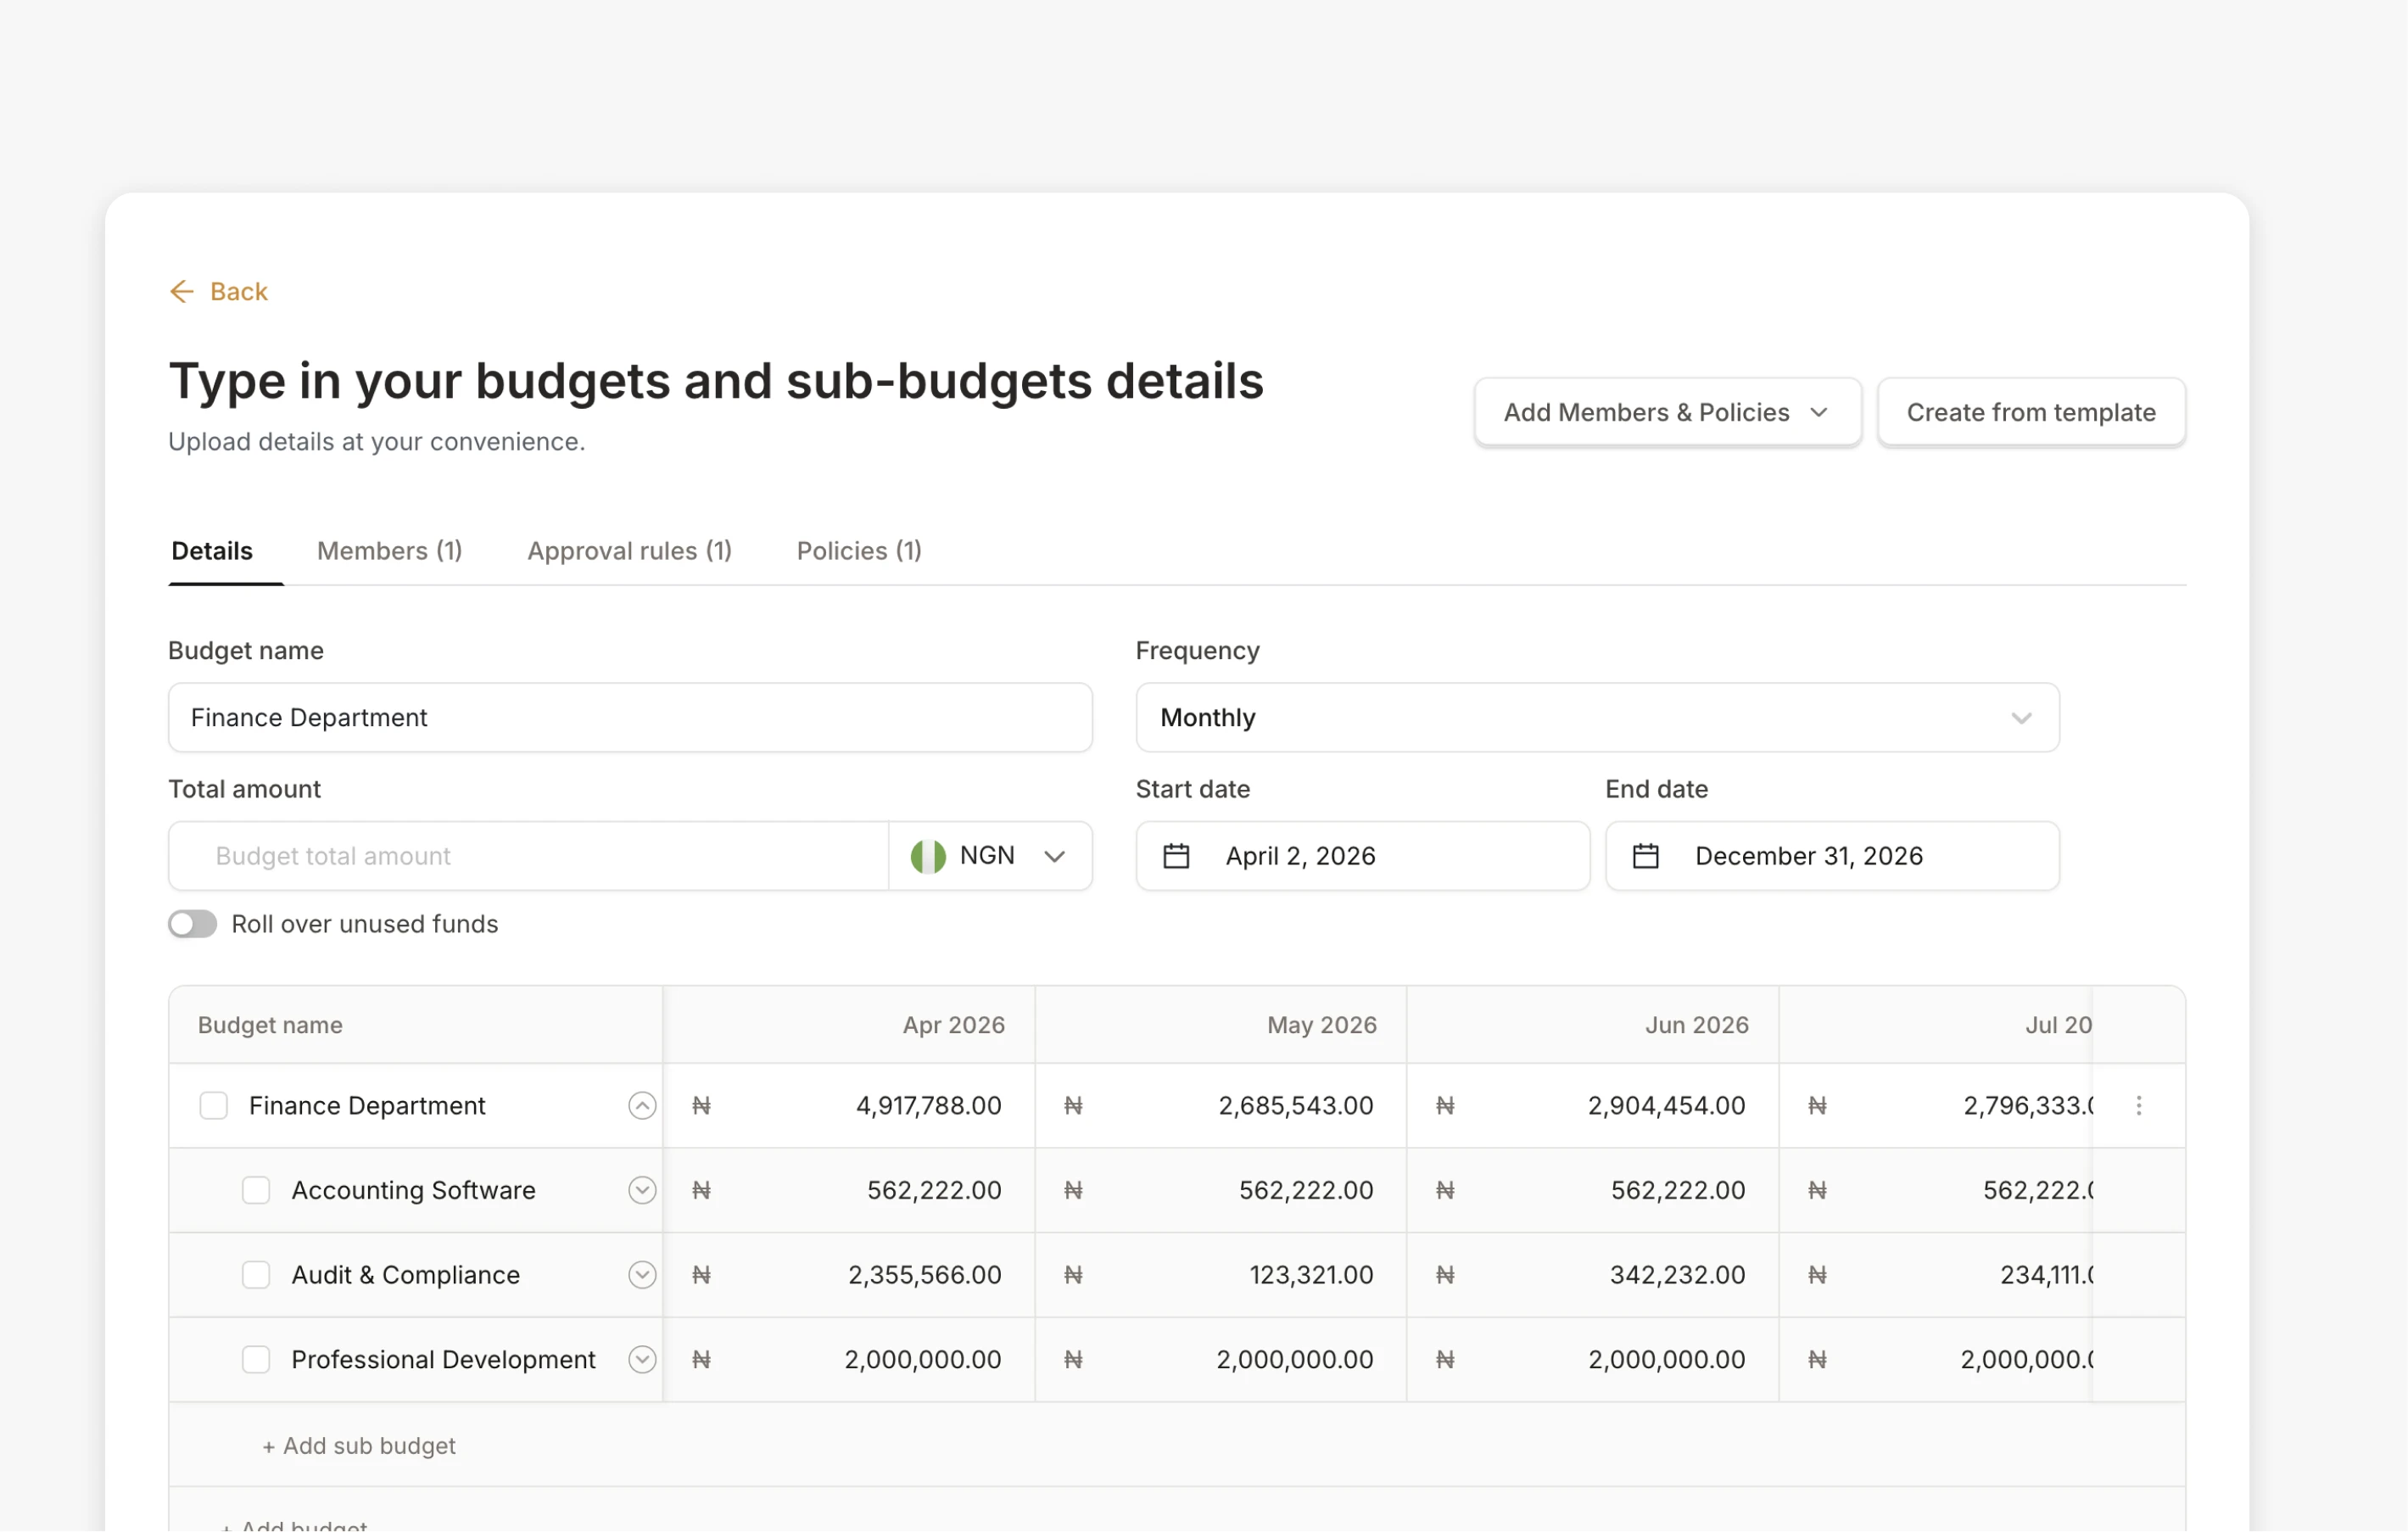Click the back arrow icon
This screenshot has height=1532, width=2408.
pos(181,291)
